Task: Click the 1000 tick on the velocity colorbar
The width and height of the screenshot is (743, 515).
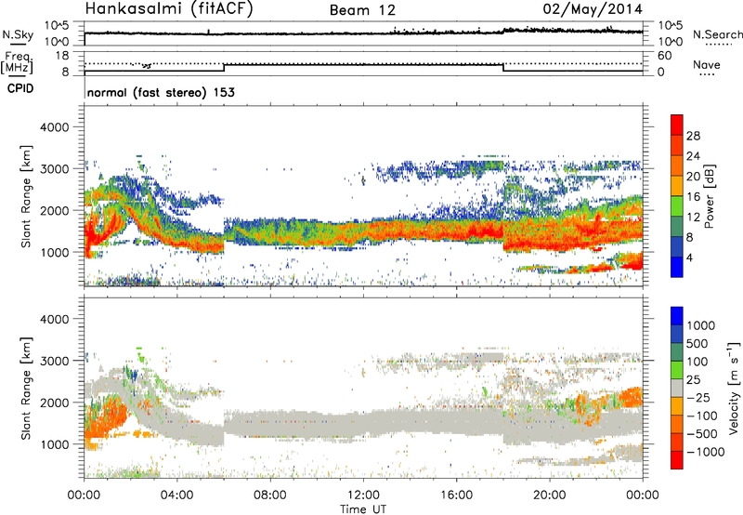Action: (701, 325)
